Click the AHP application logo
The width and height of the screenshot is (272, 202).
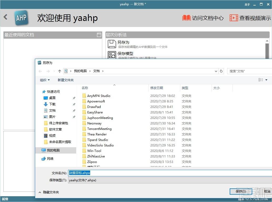click(x=21, y=18)
